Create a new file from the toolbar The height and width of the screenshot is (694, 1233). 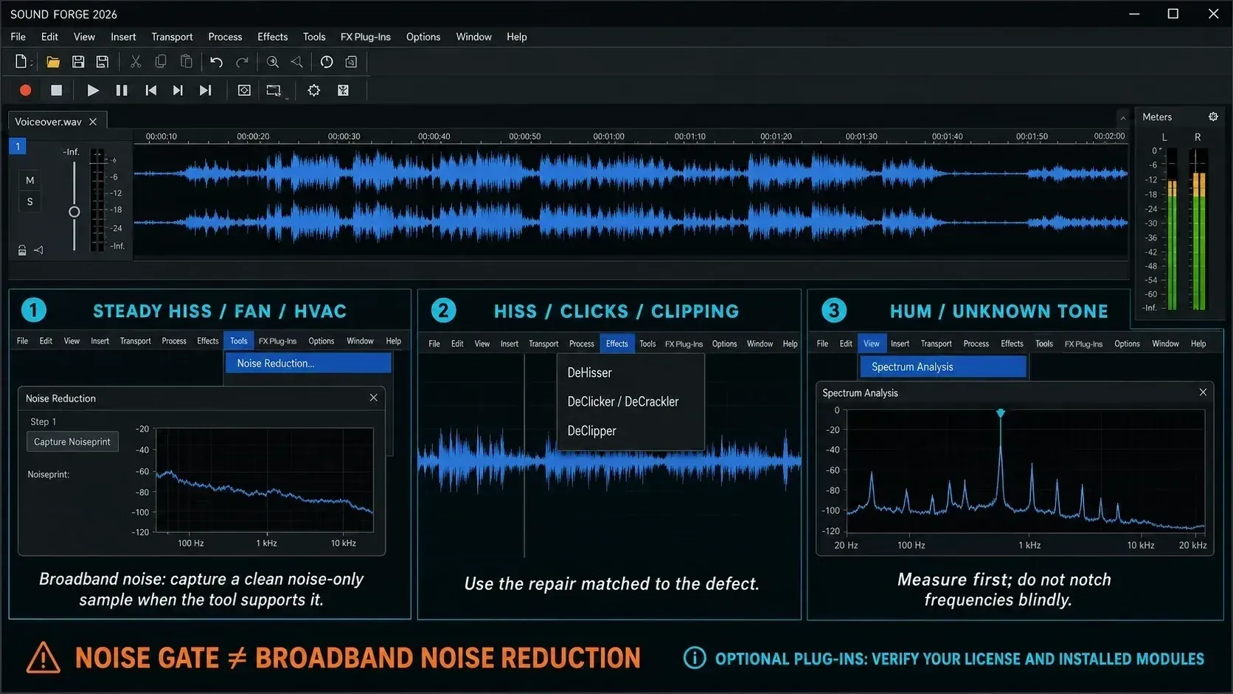pos(21,62)
